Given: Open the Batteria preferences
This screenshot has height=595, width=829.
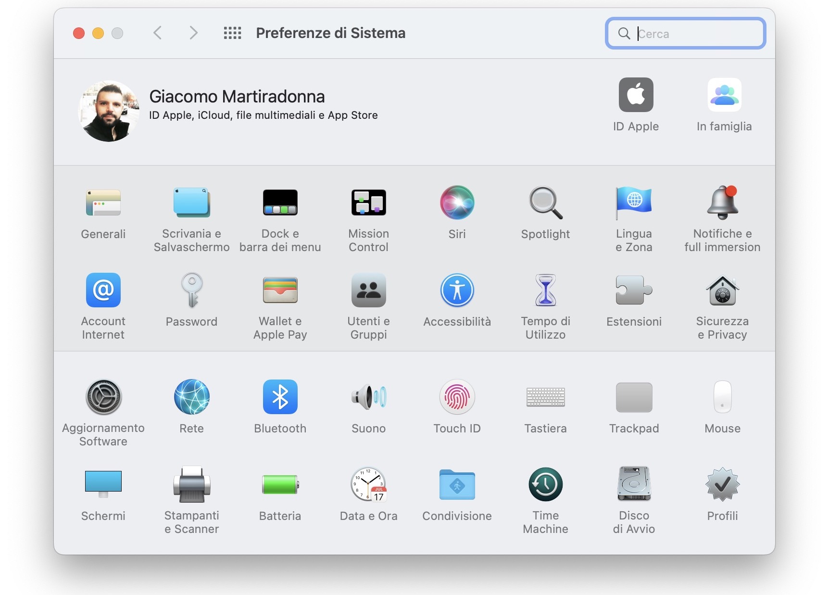Looking at the screenshot, I should [x=280, y=485].
